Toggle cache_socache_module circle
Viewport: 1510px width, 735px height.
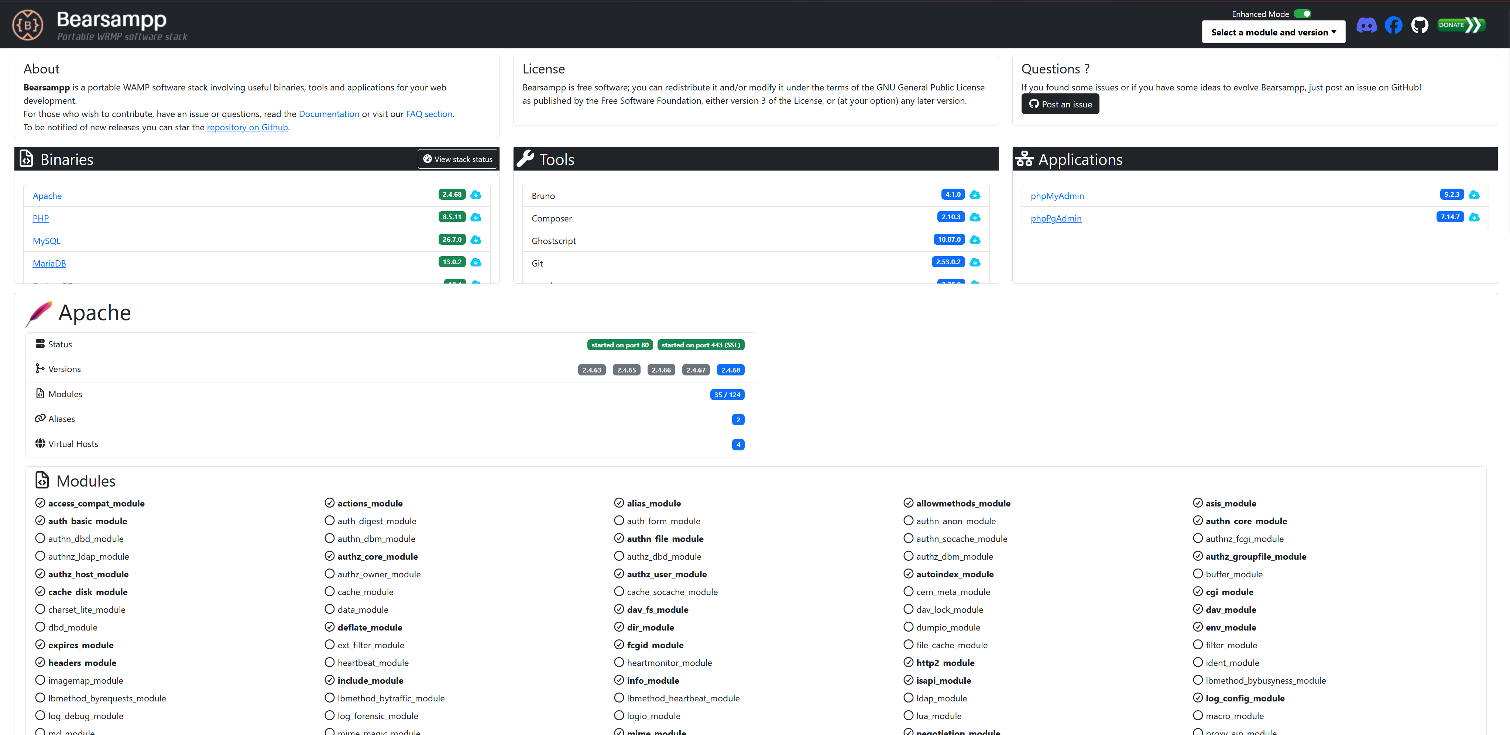point(619,591)
